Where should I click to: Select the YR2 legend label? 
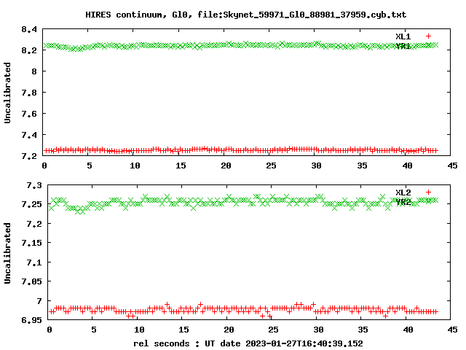click(x=403, y=202)
